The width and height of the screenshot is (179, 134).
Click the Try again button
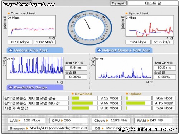click(x=118, y=3)
